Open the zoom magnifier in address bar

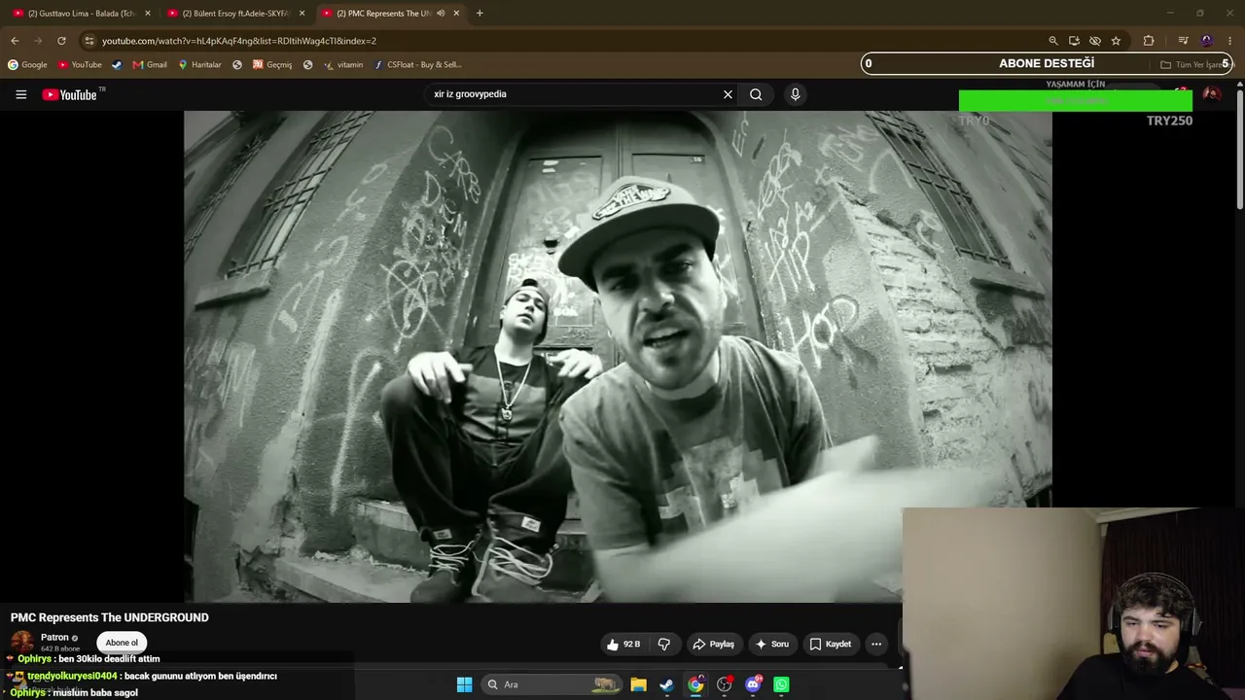(x=1053, y=41)
